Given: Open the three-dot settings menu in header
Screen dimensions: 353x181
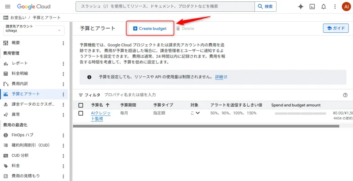Looking at the screenshot, I should [335, 7].
